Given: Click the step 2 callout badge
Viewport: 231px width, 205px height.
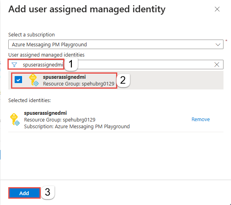Looking at the screenshot, I should (x=123, y=80).
